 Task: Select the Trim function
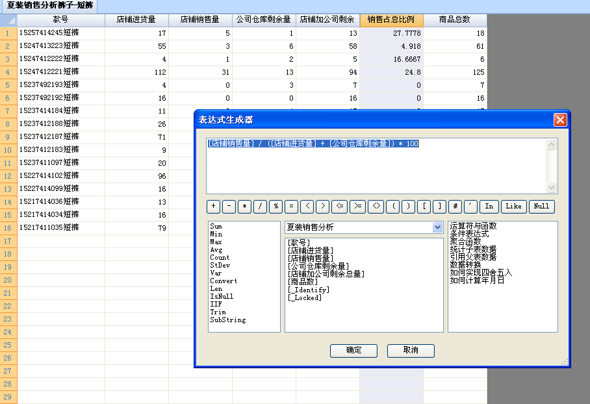218,312
